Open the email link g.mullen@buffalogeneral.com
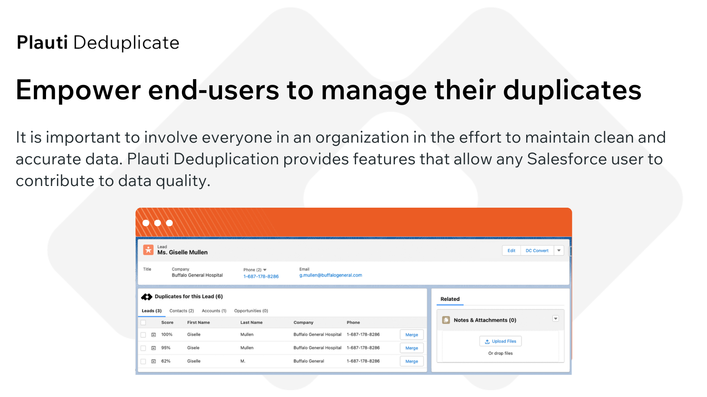707x397 pixels. (331, 275)
